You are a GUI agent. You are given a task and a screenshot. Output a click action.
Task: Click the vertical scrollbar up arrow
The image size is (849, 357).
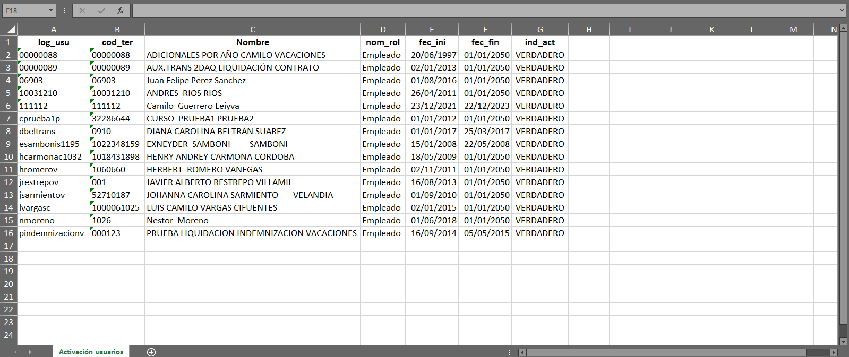(843, 27)
